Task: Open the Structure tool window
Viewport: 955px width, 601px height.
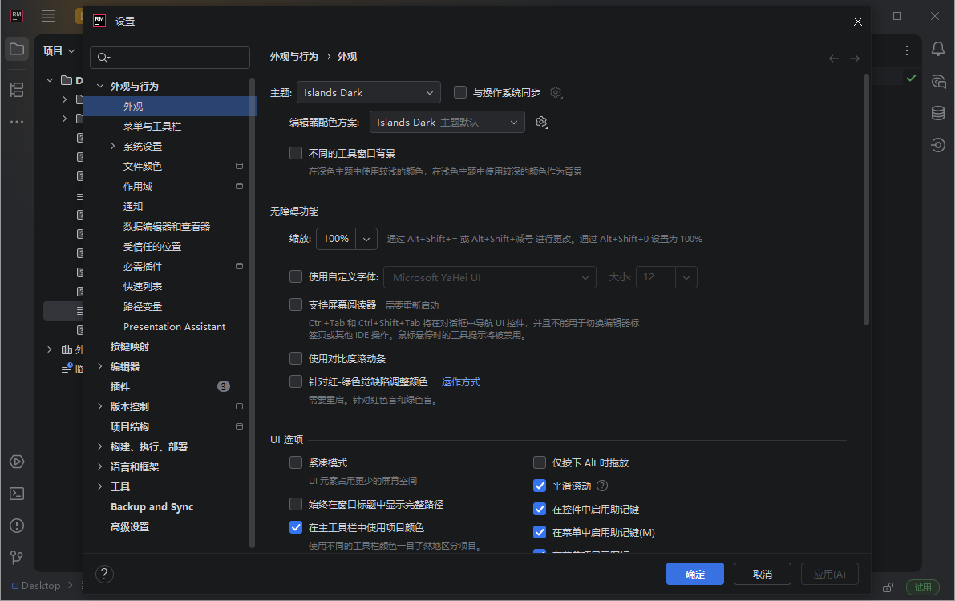Action: tap(17, 90)
